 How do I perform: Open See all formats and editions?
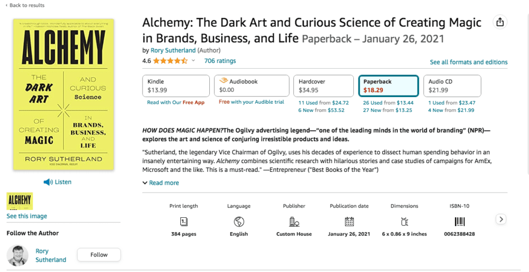pyautogui.click(x=469, y=62)
